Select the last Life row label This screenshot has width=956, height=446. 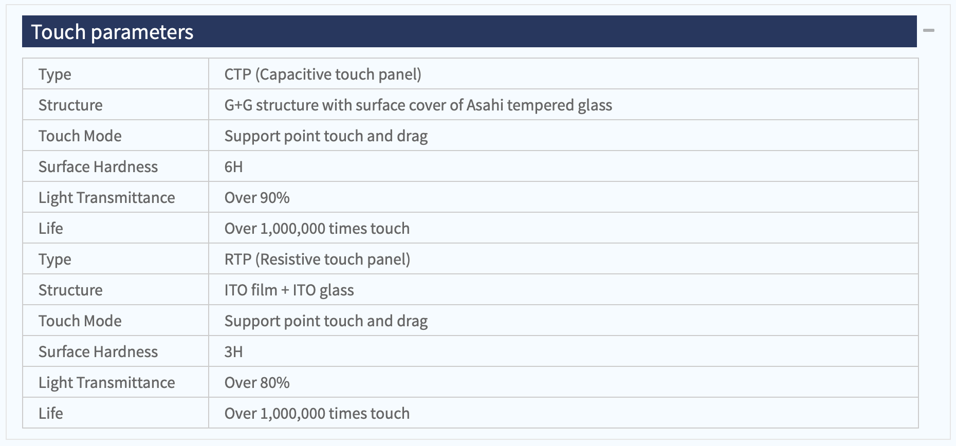coord(116,413)
